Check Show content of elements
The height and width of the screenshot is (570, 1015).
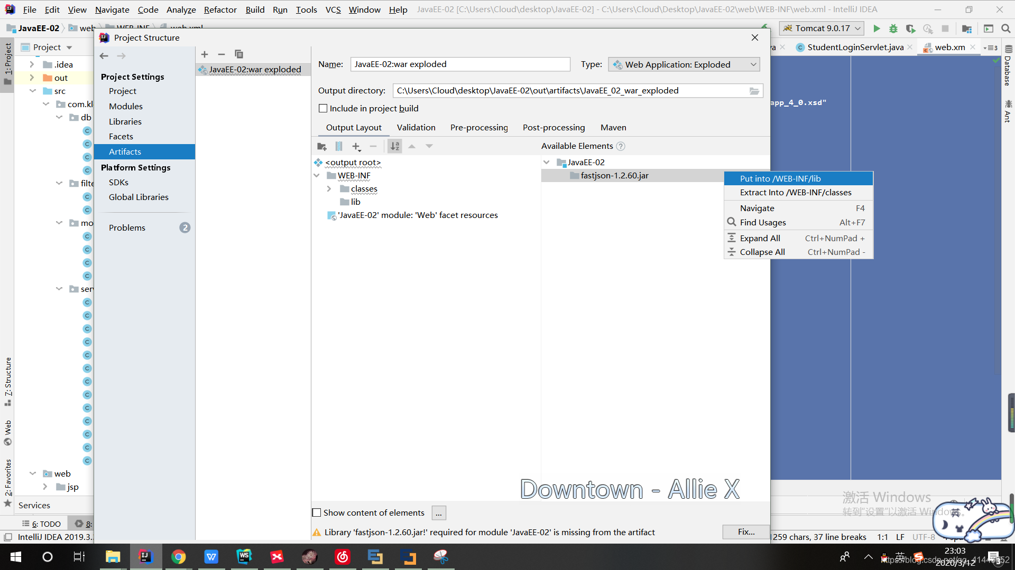317,512
